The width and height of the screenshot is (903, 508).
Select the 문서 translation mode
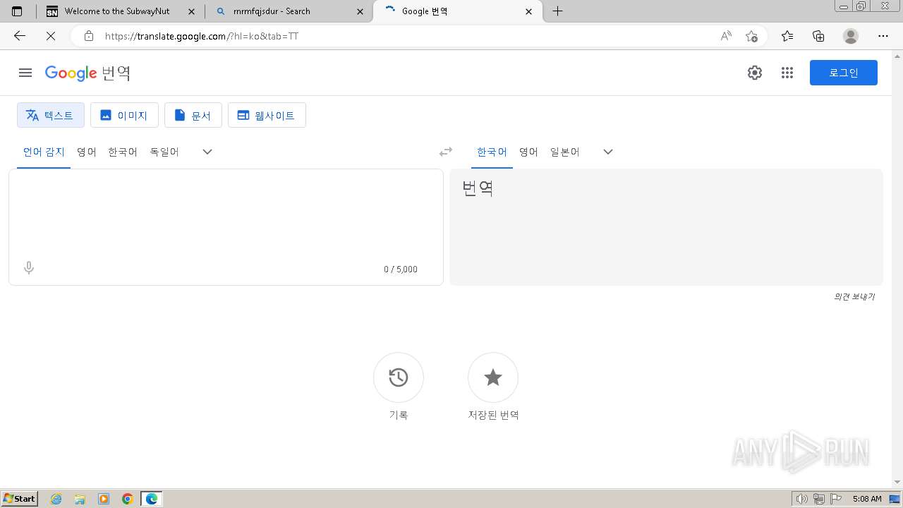click(x=193, y=115)
